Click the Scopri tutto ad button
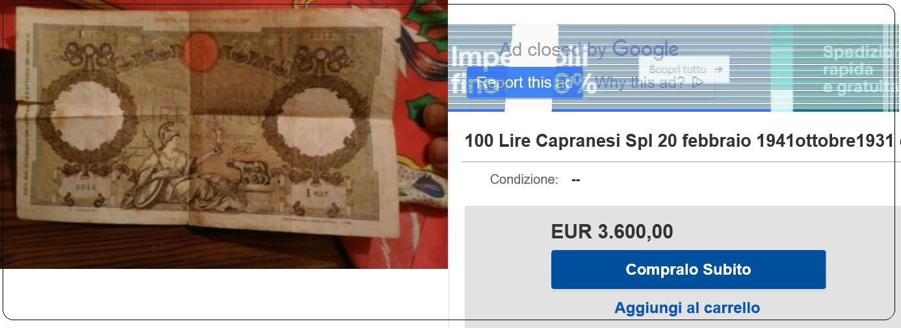 [x=684, y=69]
